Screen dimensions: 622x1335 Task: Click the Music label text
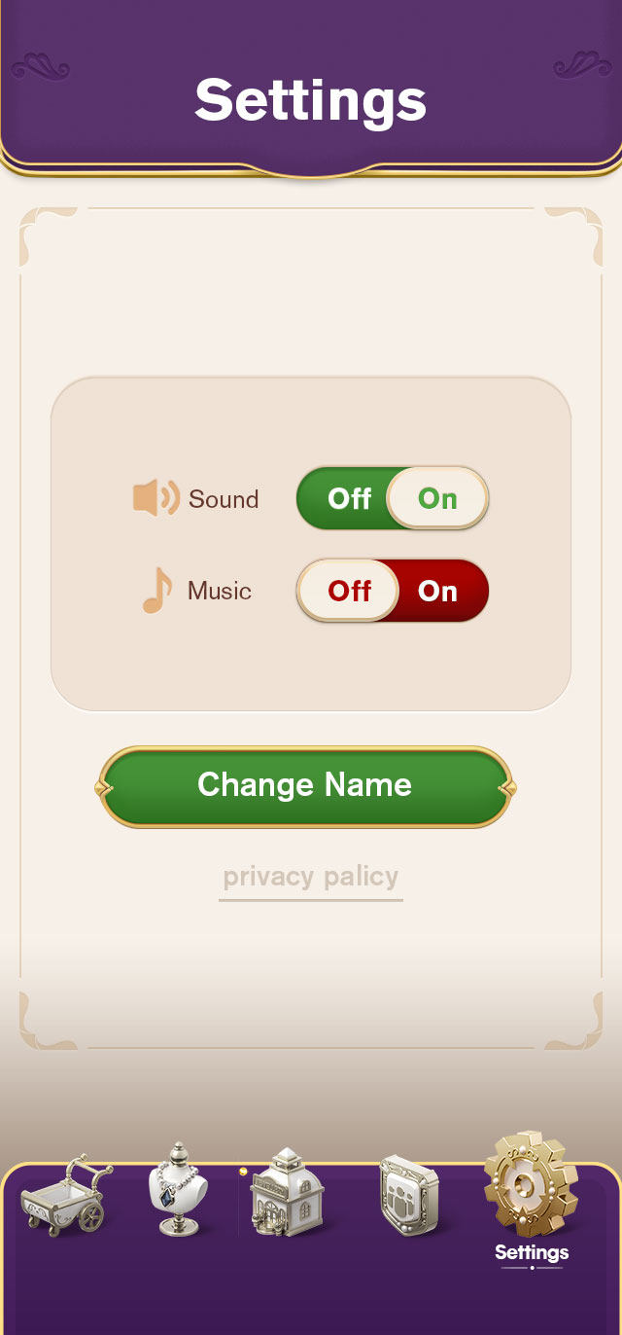pos(220,591)
